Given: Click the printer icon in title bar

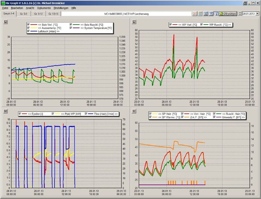Looking at the screenshot, I should (x=245, y=3).
